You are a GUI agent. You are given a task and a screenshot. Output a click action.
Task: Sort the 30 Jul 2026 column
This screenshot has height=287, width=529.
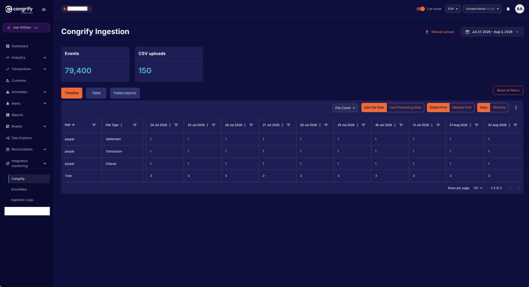coord(395,125)
